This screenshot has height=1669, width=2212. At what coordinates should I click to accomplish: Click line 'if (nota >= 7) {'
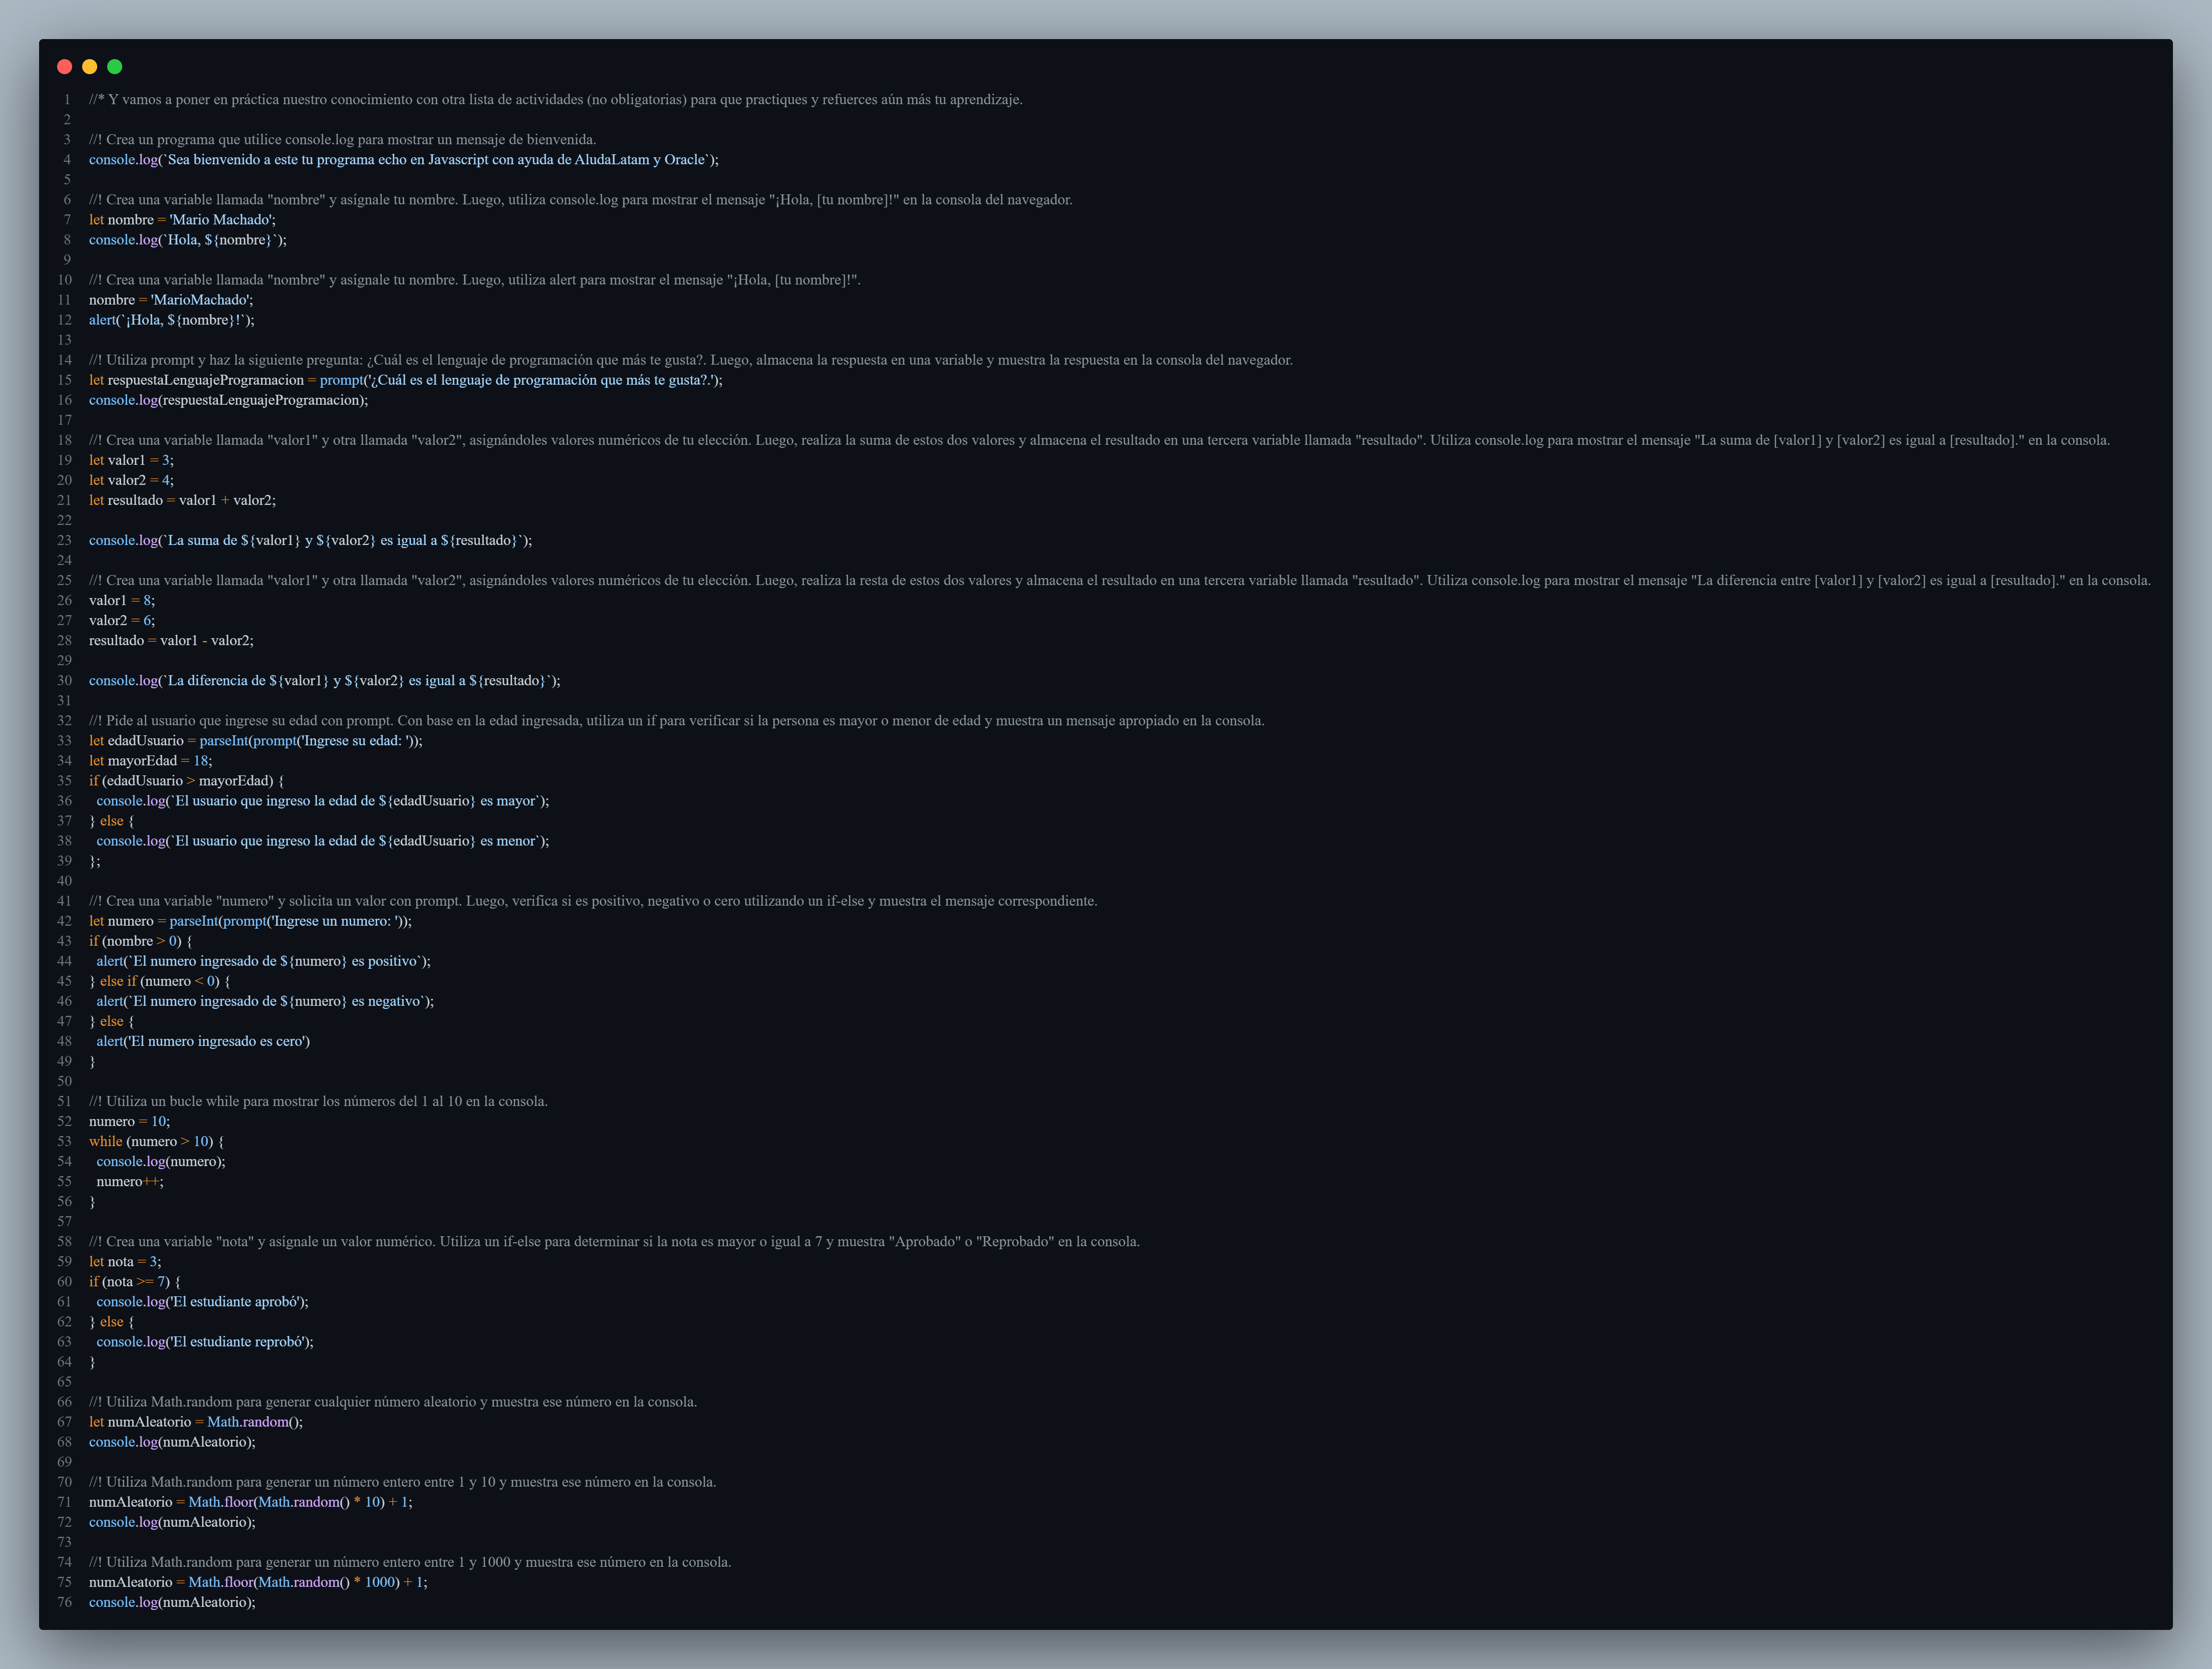click(x=135, y=1281)
